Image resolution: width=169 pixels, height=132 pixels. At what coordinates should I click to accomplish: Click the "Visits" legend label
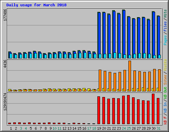click(165, 65)
